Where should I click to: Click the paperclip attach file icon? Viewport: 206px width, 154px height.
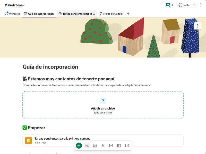(103, 146)
